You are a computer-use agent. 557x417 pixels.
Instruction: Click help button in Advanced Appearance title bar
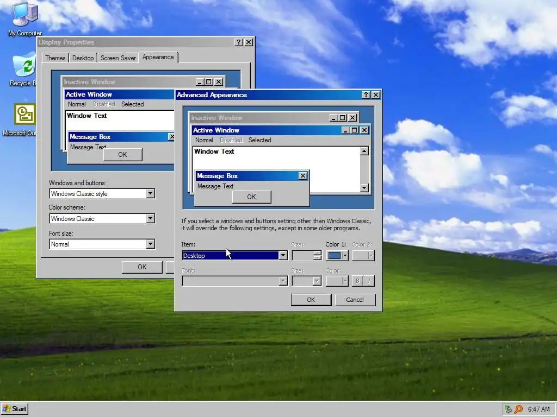click(x=366, y=94)
